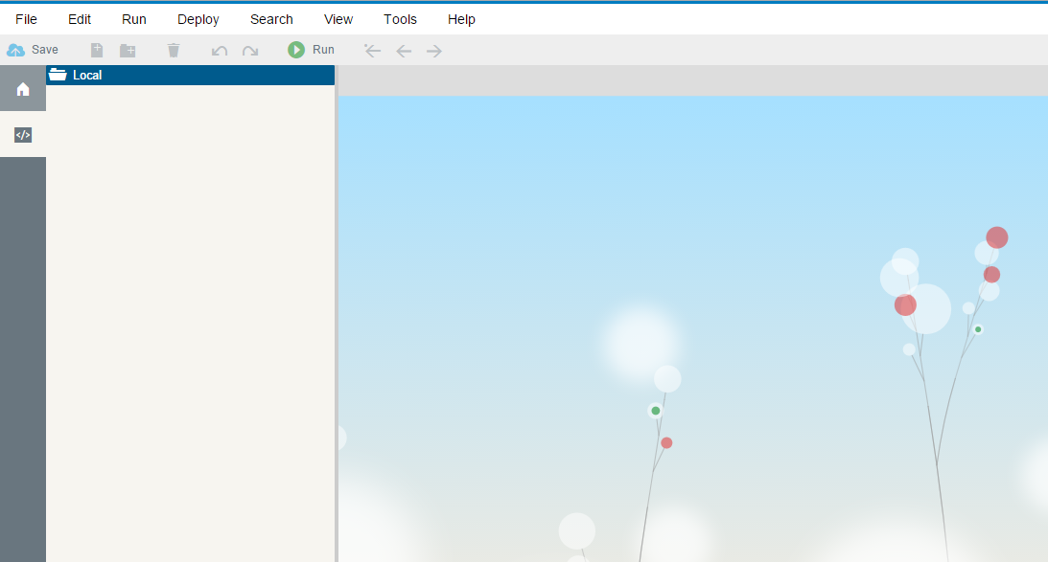This screenshot has width=1048, height=562.
Task: Create a new file with toolbar icon
Action: (97, 50)
